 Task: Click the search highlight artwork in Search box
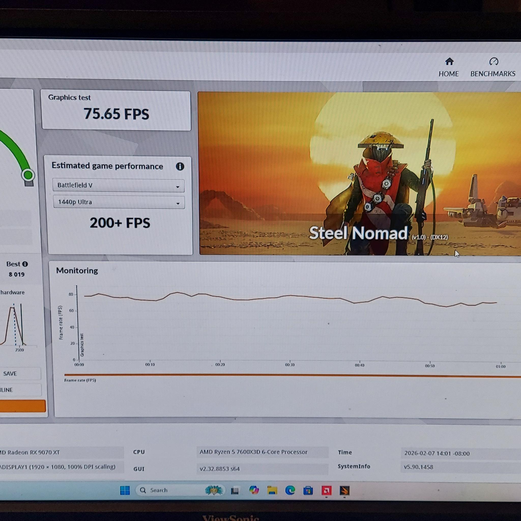pos(214,490)
